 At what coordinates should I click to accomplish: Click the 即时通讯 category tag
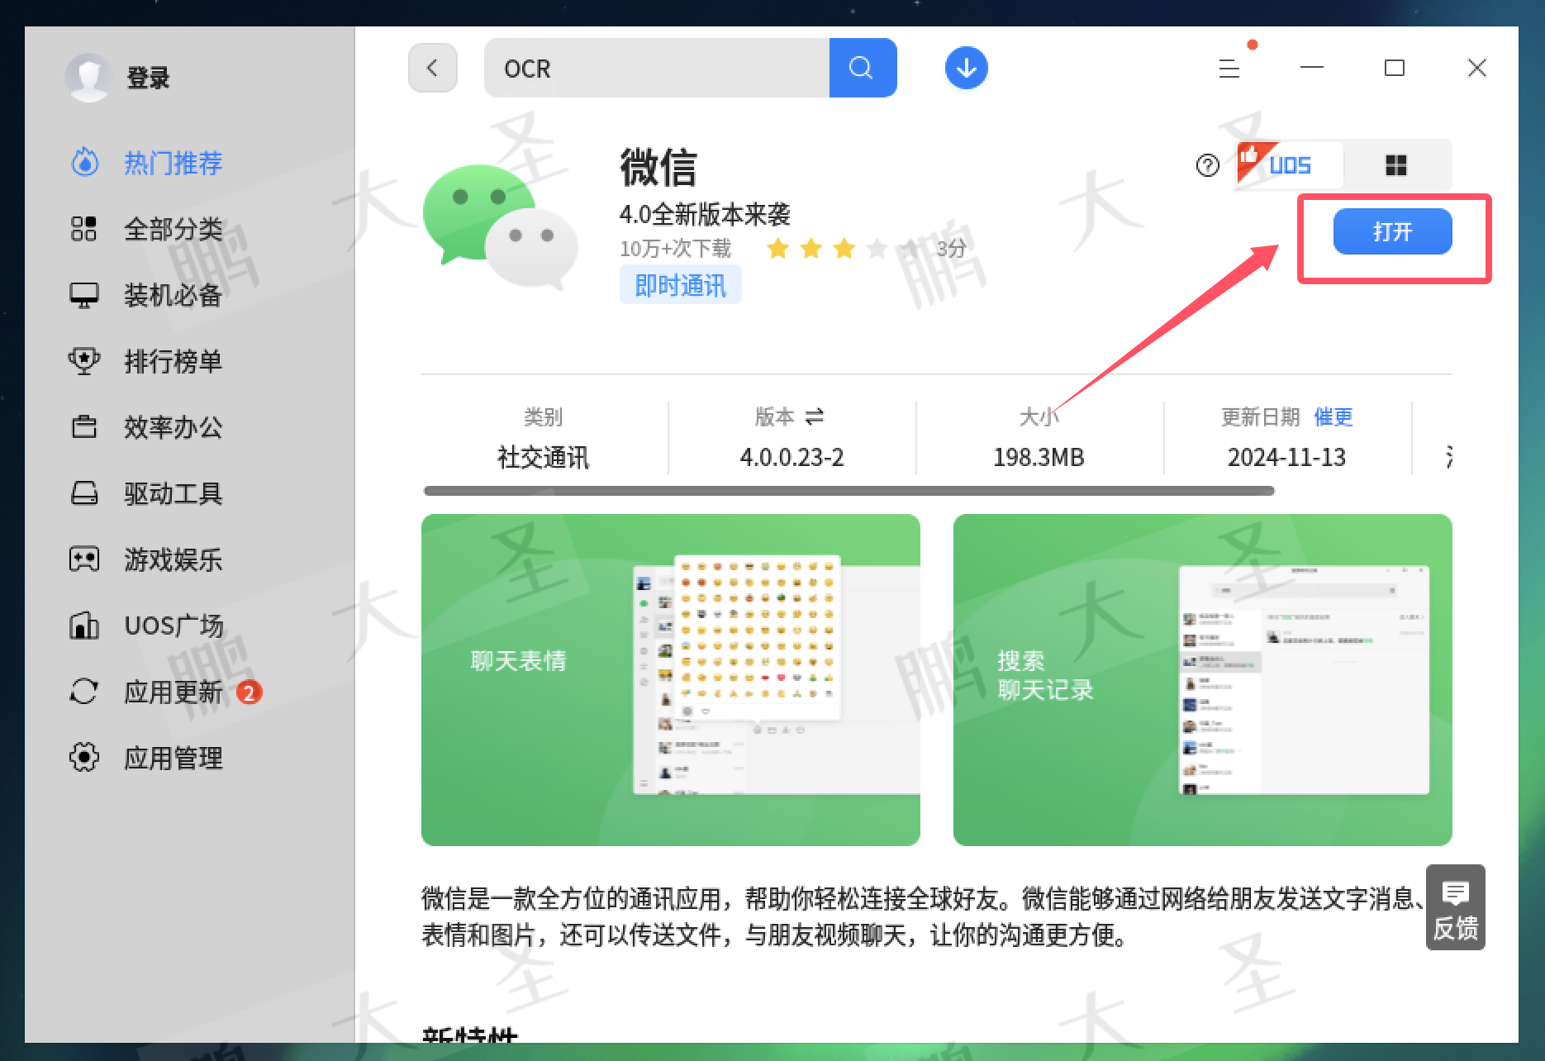pyautogui.click(x=680, y=285)
